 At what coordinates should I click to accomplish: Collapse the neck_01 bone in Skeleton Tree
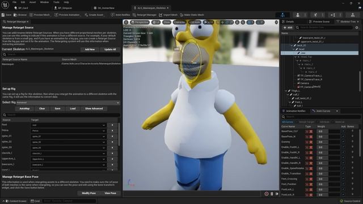pos(292,45)
